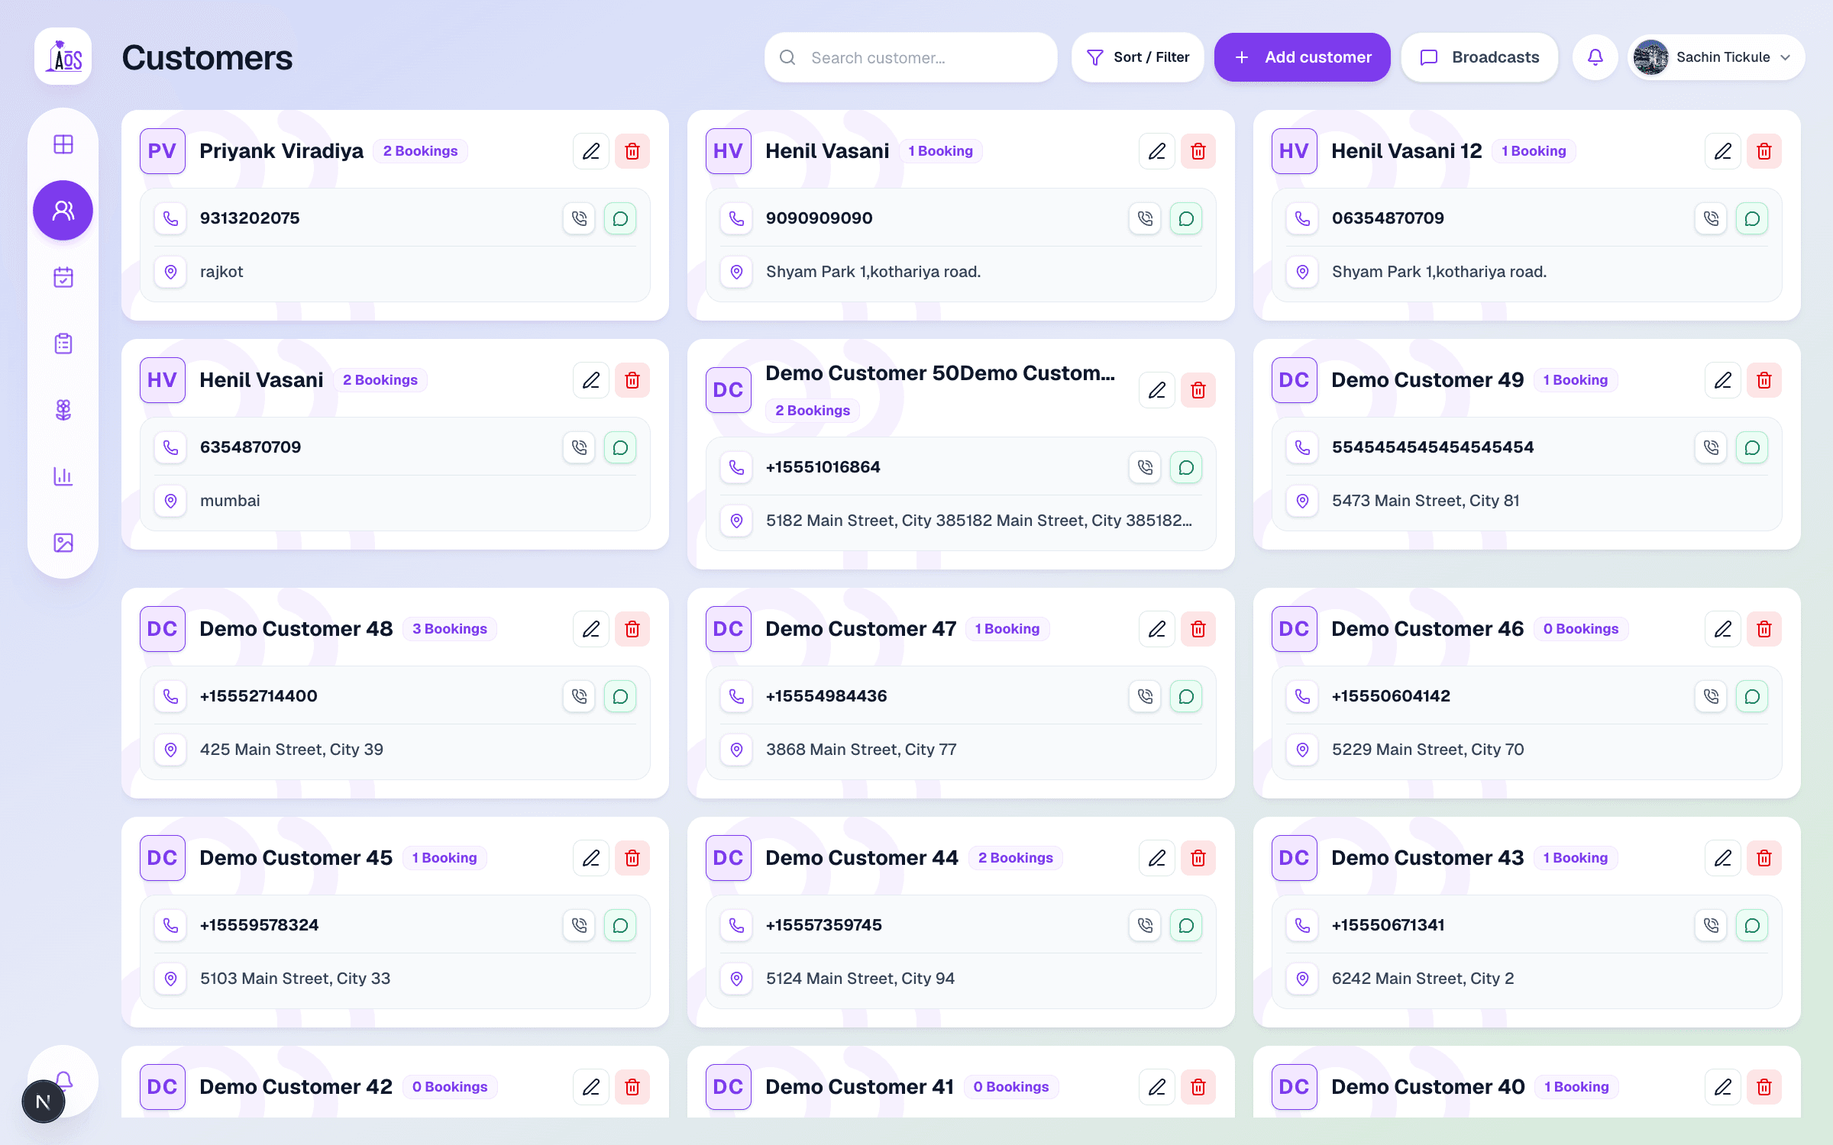Viewport: 1833px width, 1145px height.
Task: Open chat for 6354870709 mumbai customer
Action: 620,447
